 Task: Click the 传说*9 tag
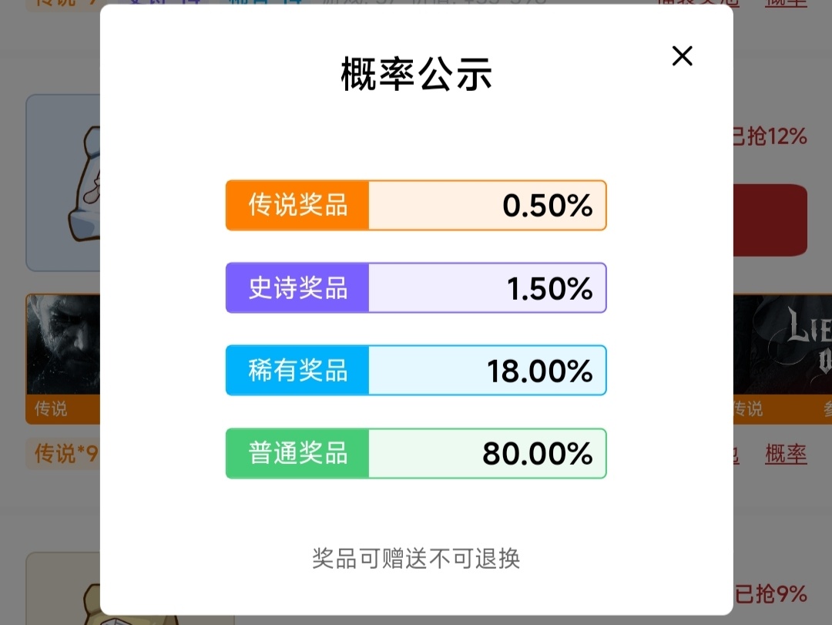click(x=63, y=454)
